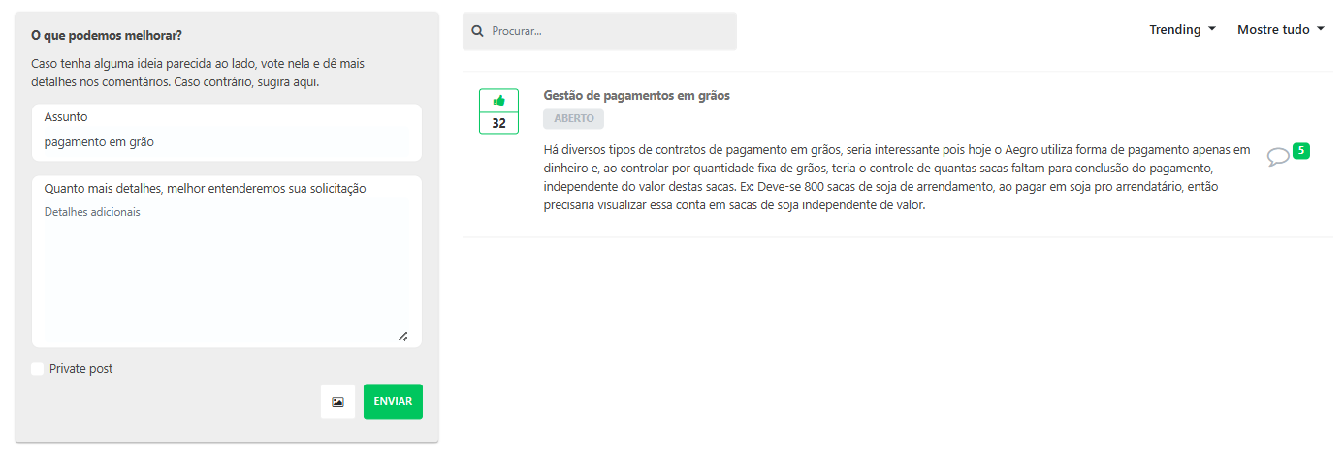The height and width of the screenshot is (462, 1344).
Task: Click the resize handle of the details textarea
Action: 402,336
